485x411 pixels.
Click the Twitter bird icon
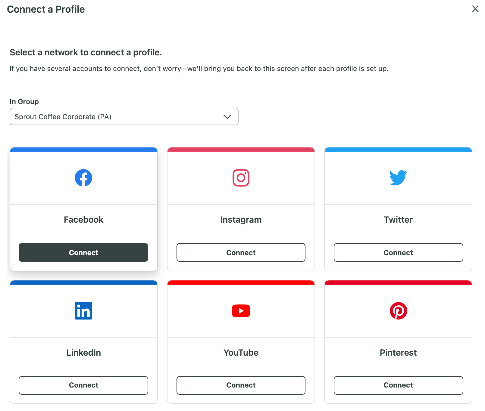[x=398, y=178]
